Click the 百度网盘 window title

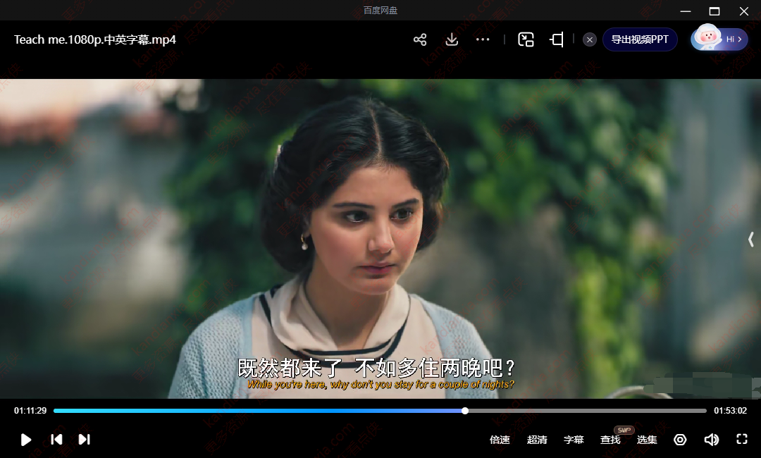click(x=380, y=10)
